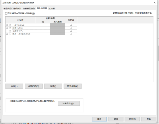This screenshot has width=159, height=124.
Task: Click the 半色调 column header
Action: (71, 20)
